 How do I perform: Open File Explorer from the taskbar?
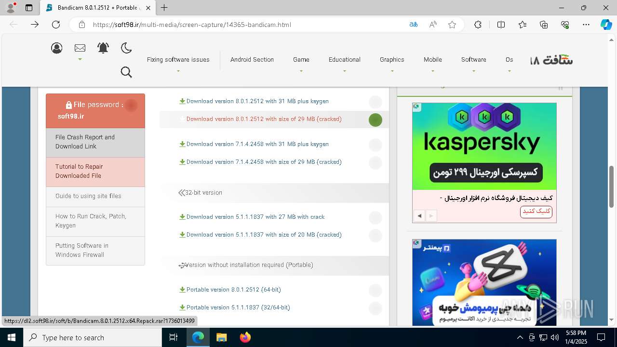222,337
